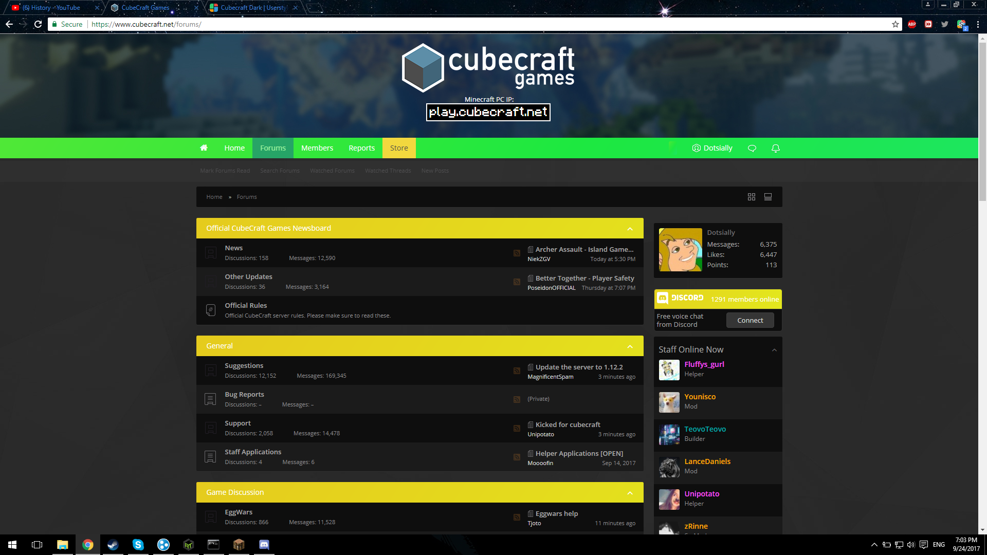Collapse the Staff Online Now panel

tap(774, 350)
